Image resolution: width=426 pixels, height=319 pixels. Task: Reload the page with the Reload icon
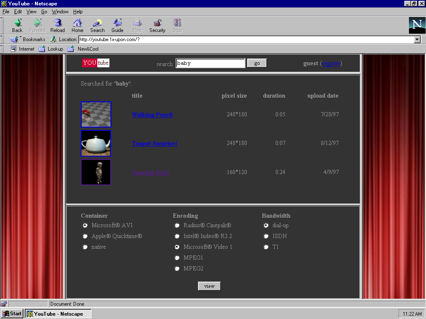click(57, 23)
